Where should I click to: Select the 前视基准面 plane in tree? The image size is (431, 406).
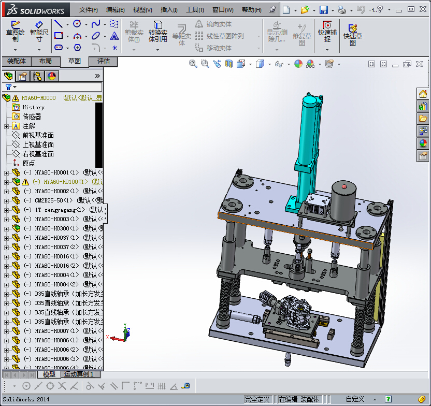38,136
